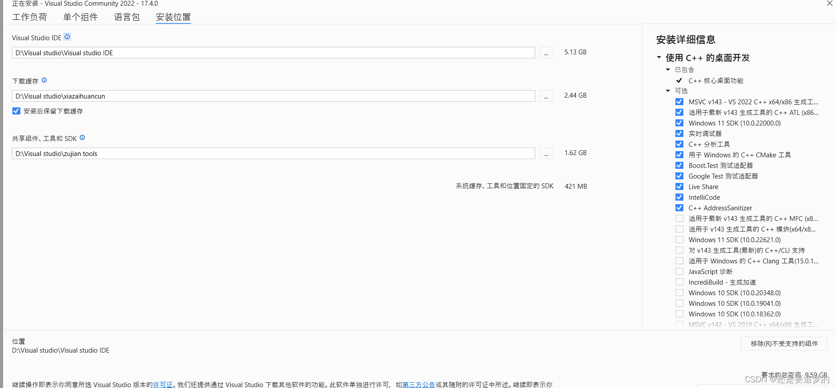Viewport: 836px width, 388px height.
Task: Select the C++ 核心桌面功能 included item
Action: [x=716, y=80]
